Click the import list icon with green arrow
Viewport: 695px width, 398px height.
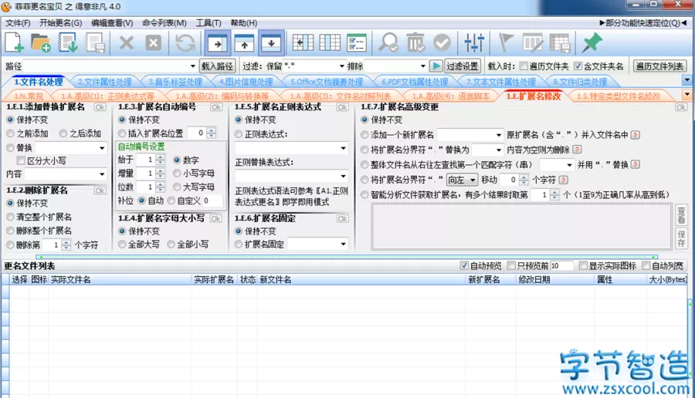(x=68, y=43)
